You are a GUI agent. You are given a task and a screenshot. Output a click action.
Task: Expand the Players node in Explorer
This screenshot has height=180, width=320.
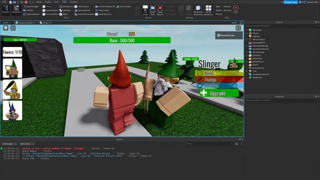coord(246,33)
